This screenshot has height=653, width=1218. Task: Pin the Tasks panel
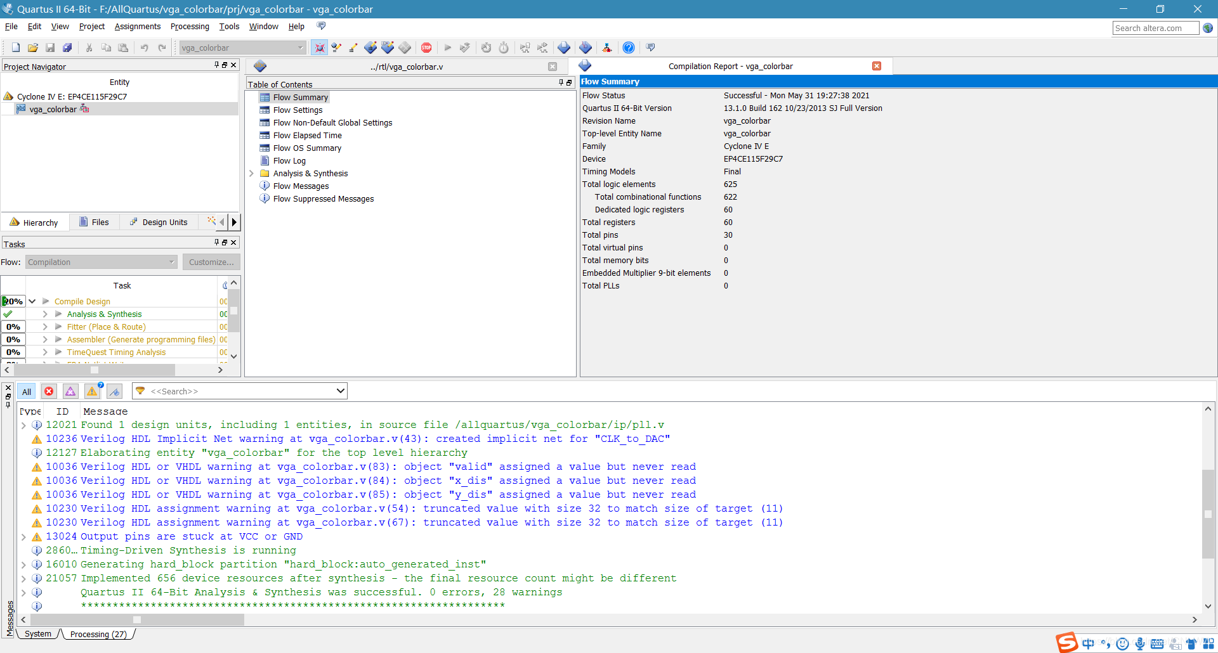[x=216, y=242]
